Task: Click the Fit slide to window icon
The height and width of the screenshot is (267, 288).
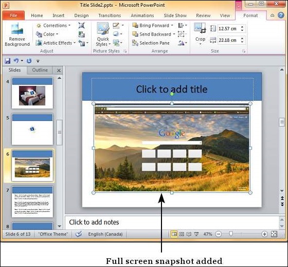Action: coord(274,234)
